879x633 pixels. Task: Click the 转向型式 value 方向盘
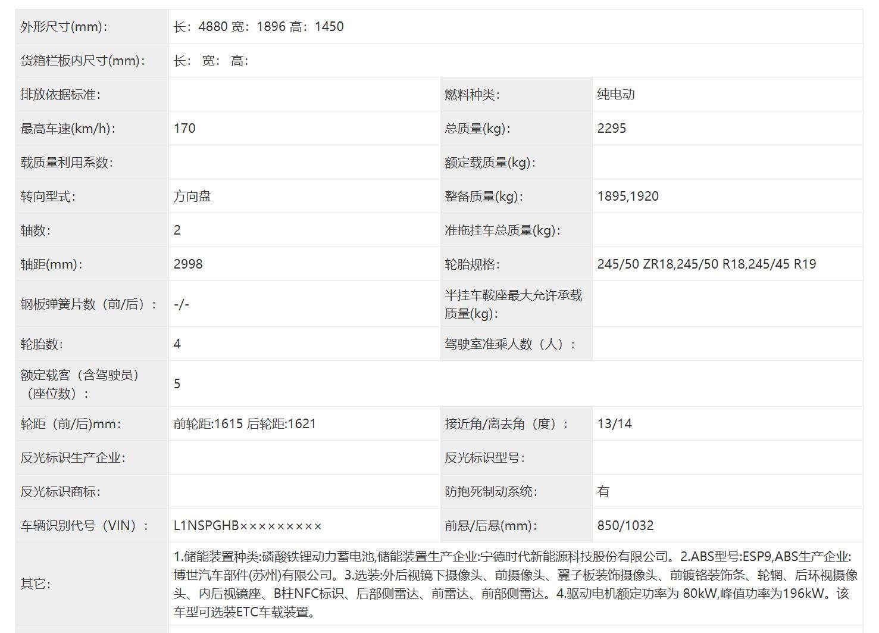tap(192, 197)
